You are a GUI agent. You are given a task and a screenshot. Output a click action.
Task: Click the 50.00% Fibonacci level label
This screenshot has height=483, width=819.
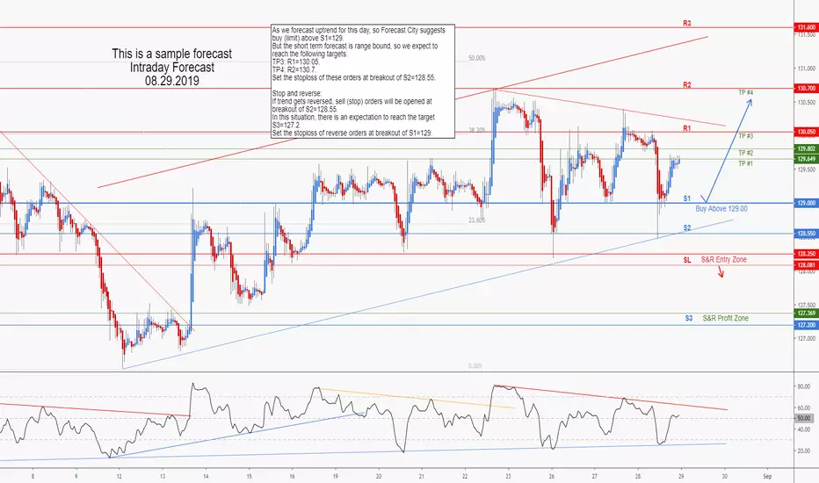tap(477, 59)
